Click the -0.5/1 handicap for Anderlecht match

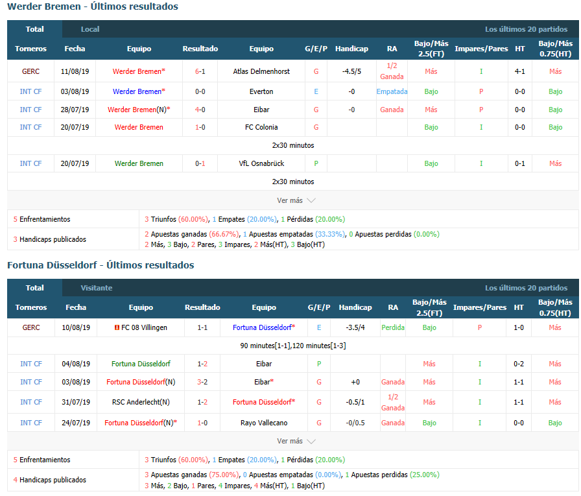[355, 402]
